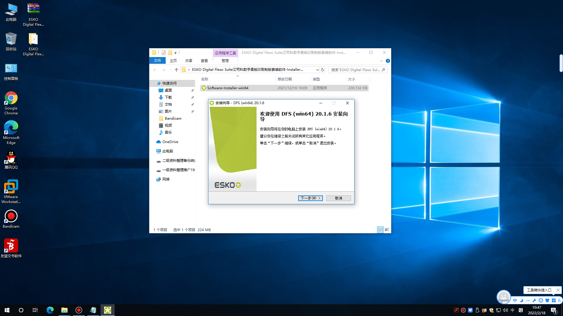The height and width of the screenshot is (316, 563).
Task: Open the 主页 ribbon tab
Action: (173, 61)
